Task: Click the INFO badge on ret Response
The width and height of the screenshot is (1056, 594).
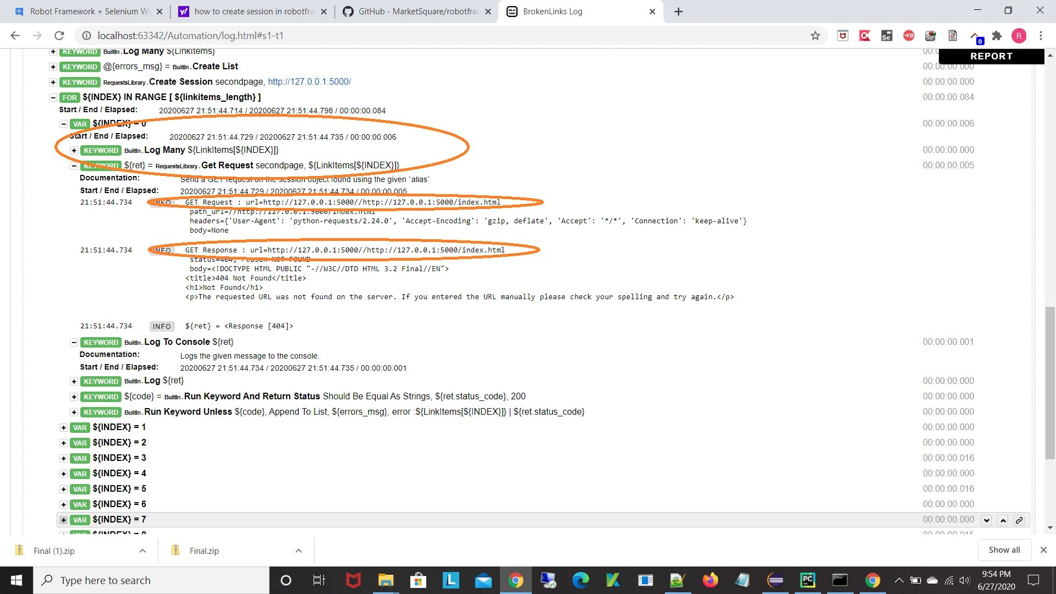Action: click(161, 326)
